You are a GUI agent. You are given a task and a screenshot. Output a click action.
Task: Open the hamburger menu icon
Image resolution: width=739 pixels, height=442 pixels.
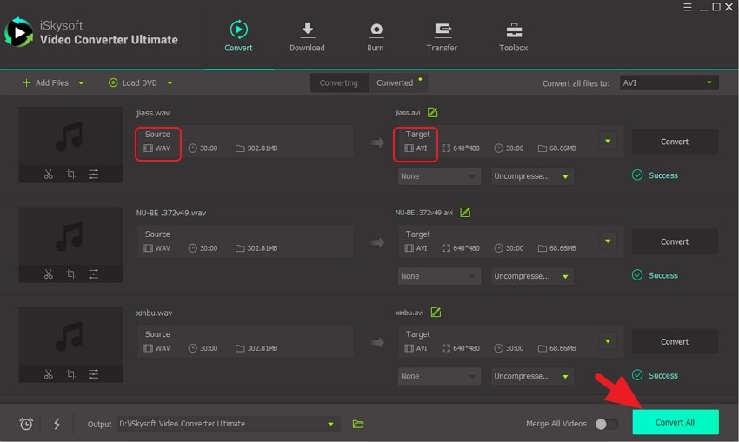(688, 7)
